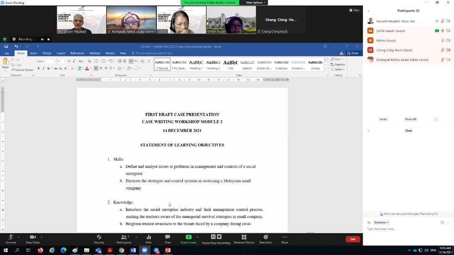454x255 pixels.
Task: Toggle Bold formatting
Action: click(x=39, y=68)
